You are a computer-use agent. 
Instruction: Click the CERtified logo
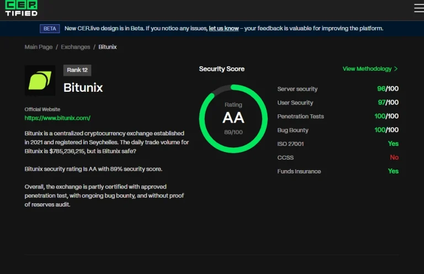pyautogui.click(x=22, y=8)
